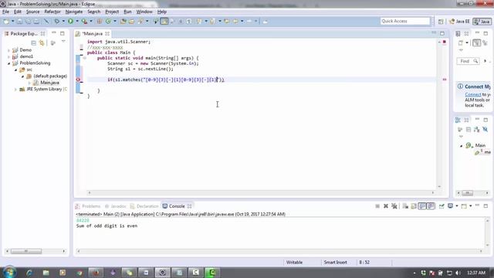This screenshot has width=494, height=278.
Task: Toggle Link with Editor in Package Explorer
Action: [x=42, y=43]
